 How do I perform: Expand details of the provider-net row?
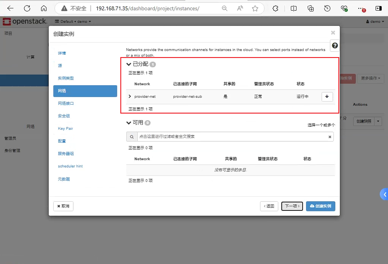click(x=130, y=96)
